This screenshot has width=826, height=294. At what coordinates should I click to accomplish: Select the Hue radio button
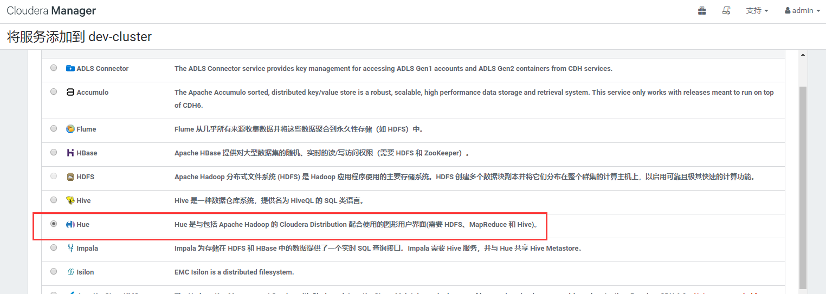coord(54,224)
